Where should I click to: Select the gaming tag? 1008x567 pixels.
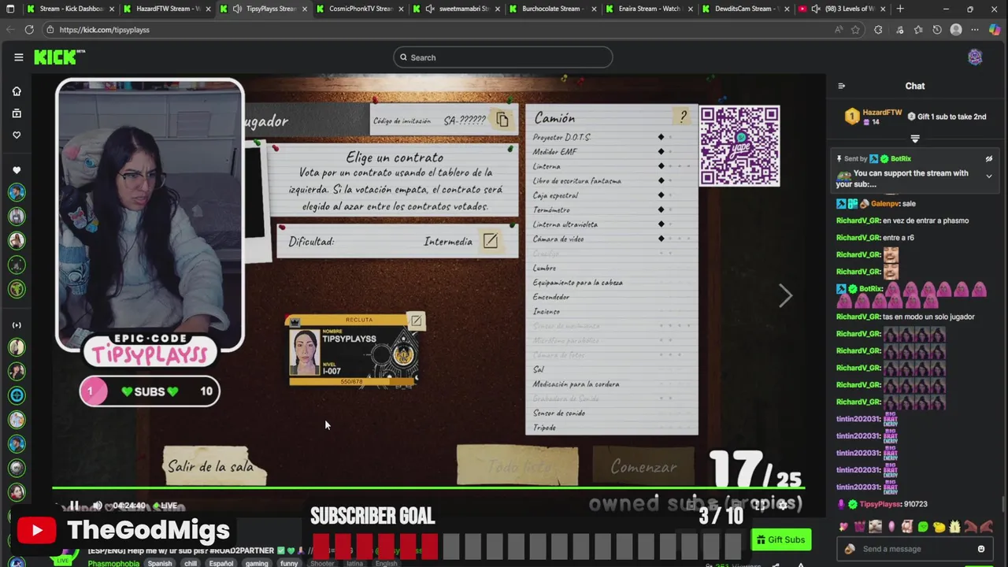tap(257, 563)
